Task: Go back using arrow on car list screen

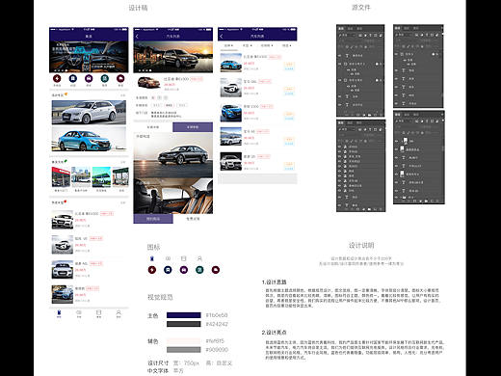Action: click(x=222, y=37)
